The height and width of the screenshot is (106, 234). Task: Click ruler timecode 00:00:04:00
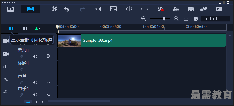(x=153, y=27)
